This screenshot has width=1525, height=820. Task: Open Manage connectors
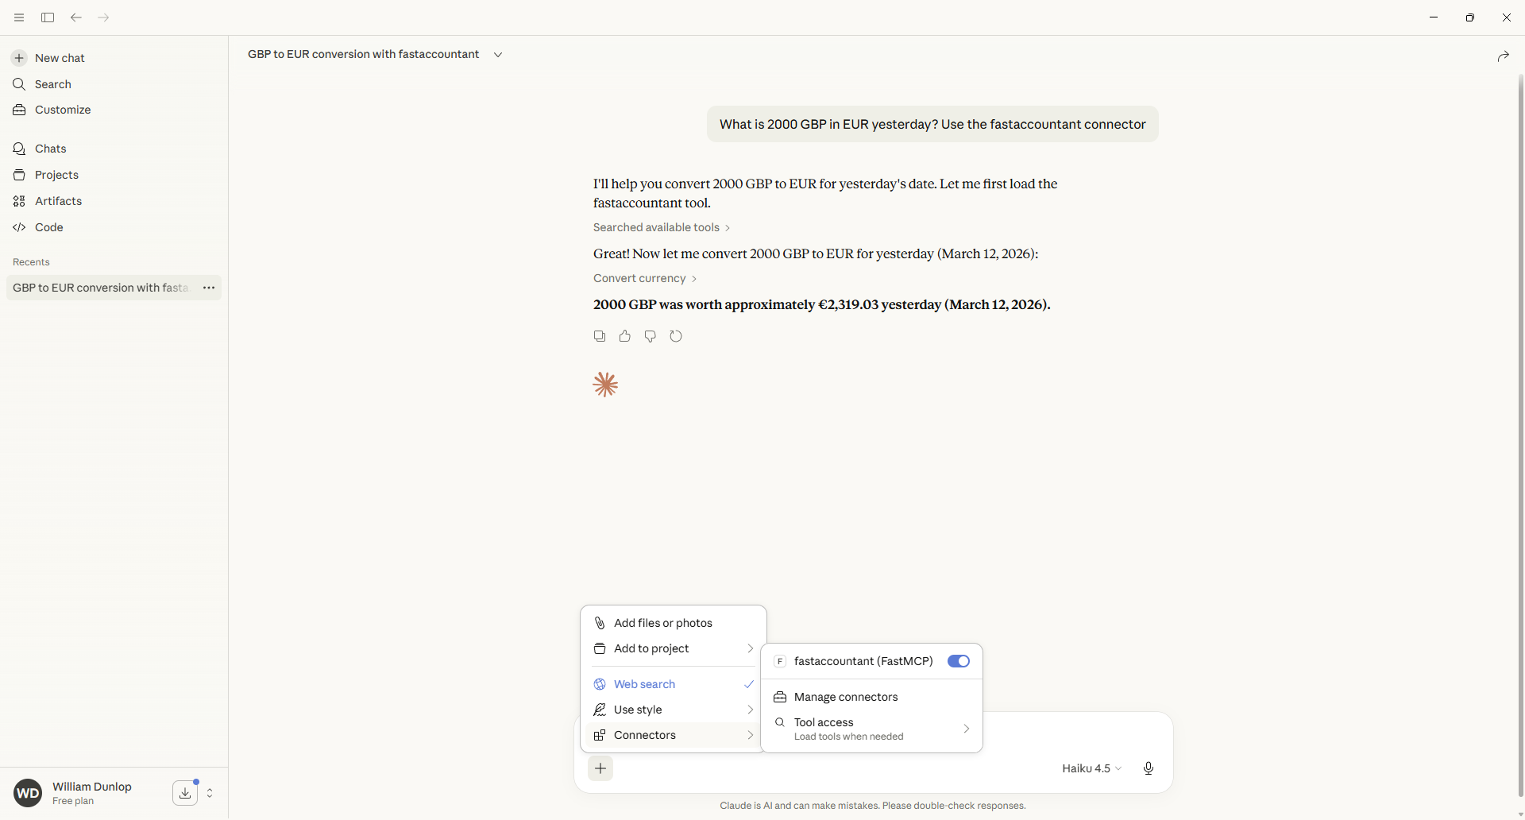pyautogui.click(x=845, y=697)
